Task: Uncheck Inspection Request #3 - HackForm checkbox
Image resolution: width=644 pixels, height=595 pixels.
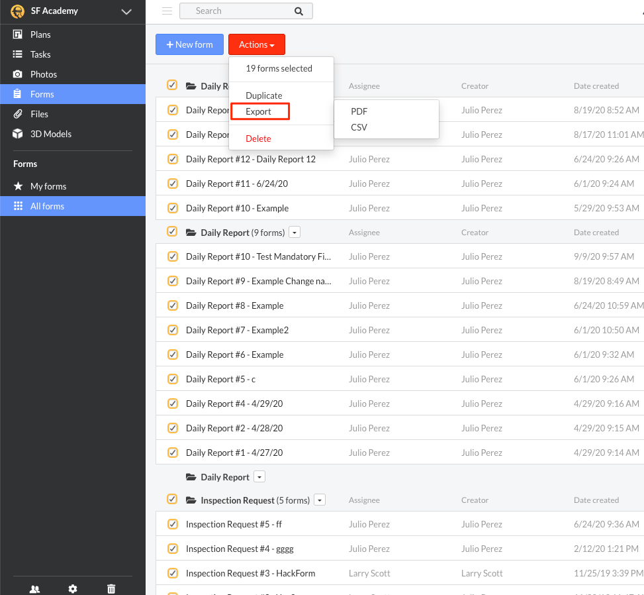Action: click(173, 573)
